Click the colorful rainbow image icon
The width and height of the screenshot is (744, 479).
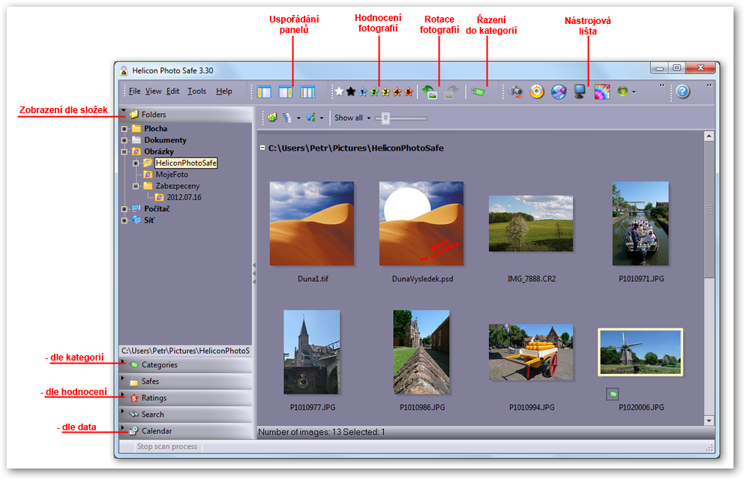tap(602, 91)
